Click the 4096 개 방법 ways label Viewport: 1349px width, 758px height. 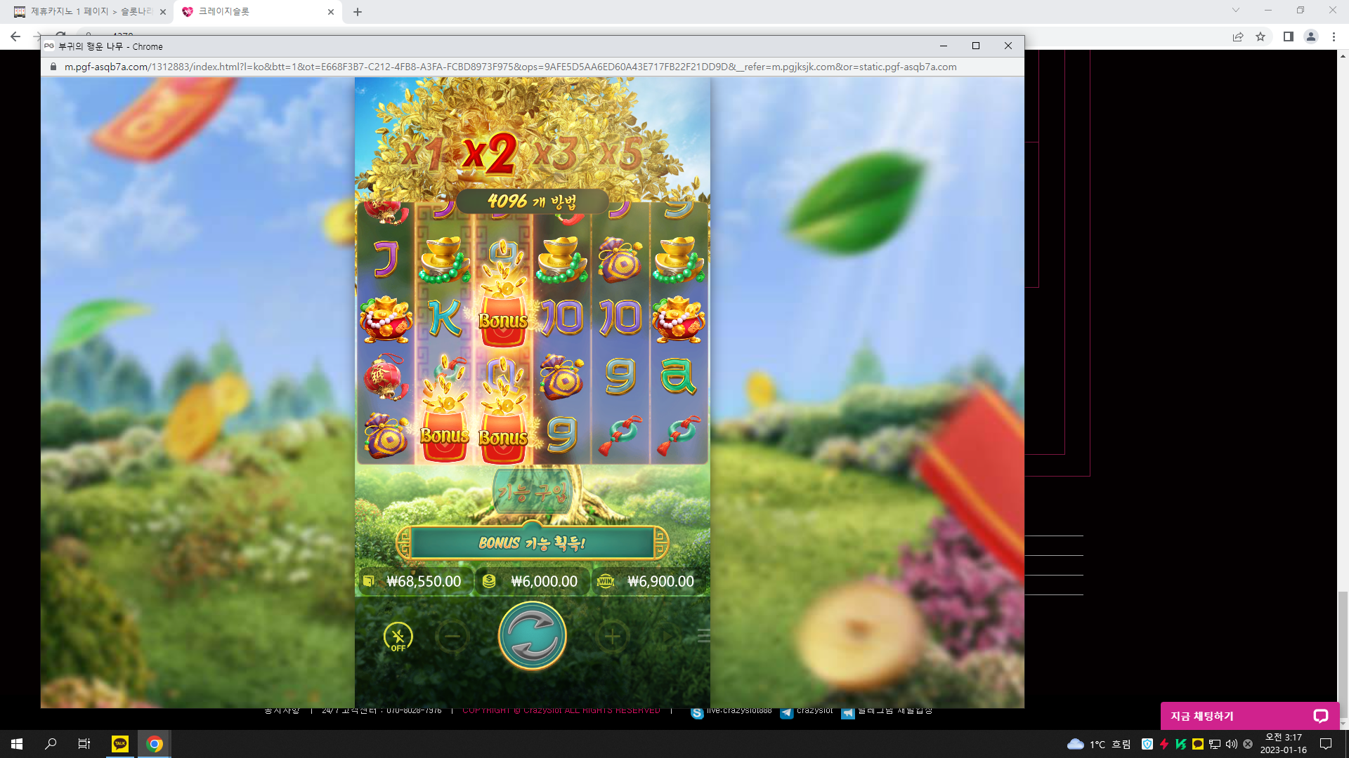(532, 202)
